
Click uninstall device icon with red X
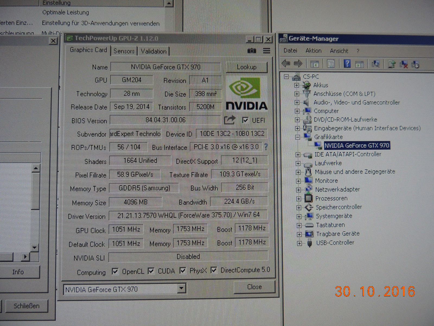[403, 64]
